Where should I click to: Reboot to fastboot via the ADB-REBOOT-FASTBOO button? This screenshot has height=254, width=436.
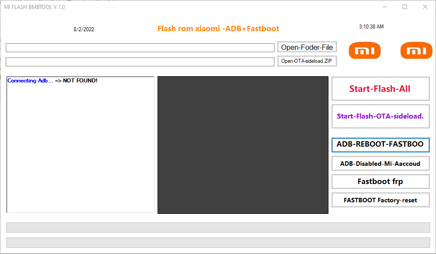(x=380, y=145)
